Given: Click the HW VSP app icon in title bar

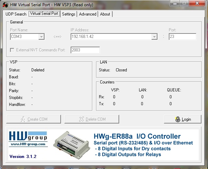Looking at the screenshot, I should point(5,4).
